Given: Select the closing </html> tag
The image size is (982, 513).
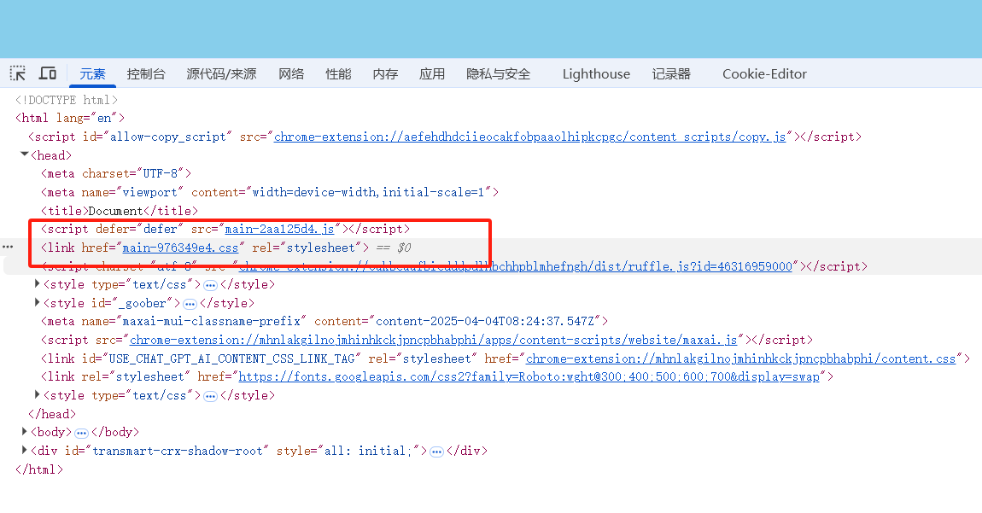Looking at the screenshot, I should tap(39, 469).
